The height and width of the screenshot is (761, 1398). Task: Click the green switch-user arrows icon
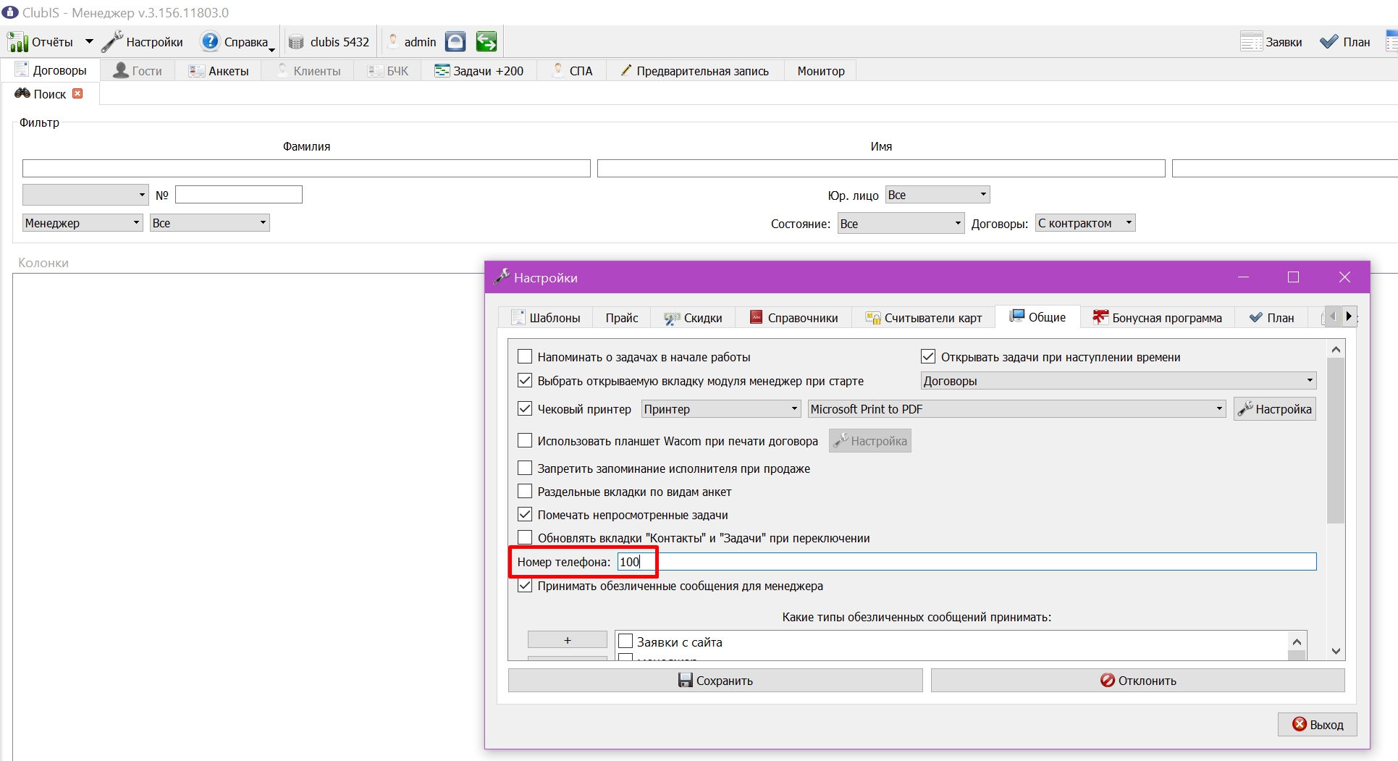point(487,42)
